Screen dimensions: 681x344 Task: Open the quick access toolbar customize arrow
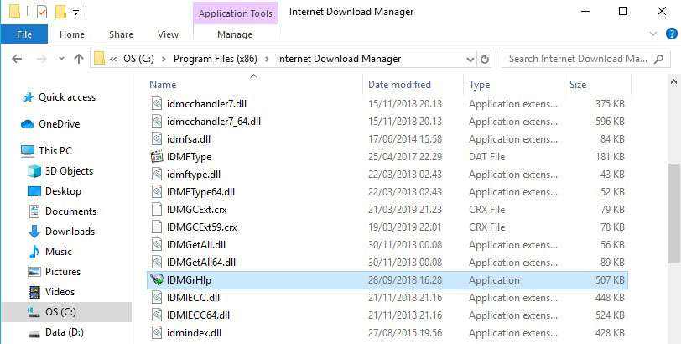click(75, 13)
